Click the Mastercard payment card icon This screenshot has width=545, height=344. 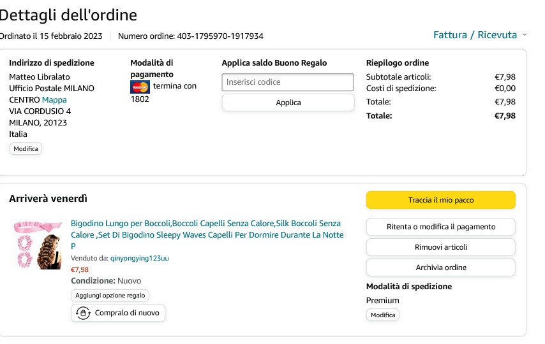tap(140, 87)
